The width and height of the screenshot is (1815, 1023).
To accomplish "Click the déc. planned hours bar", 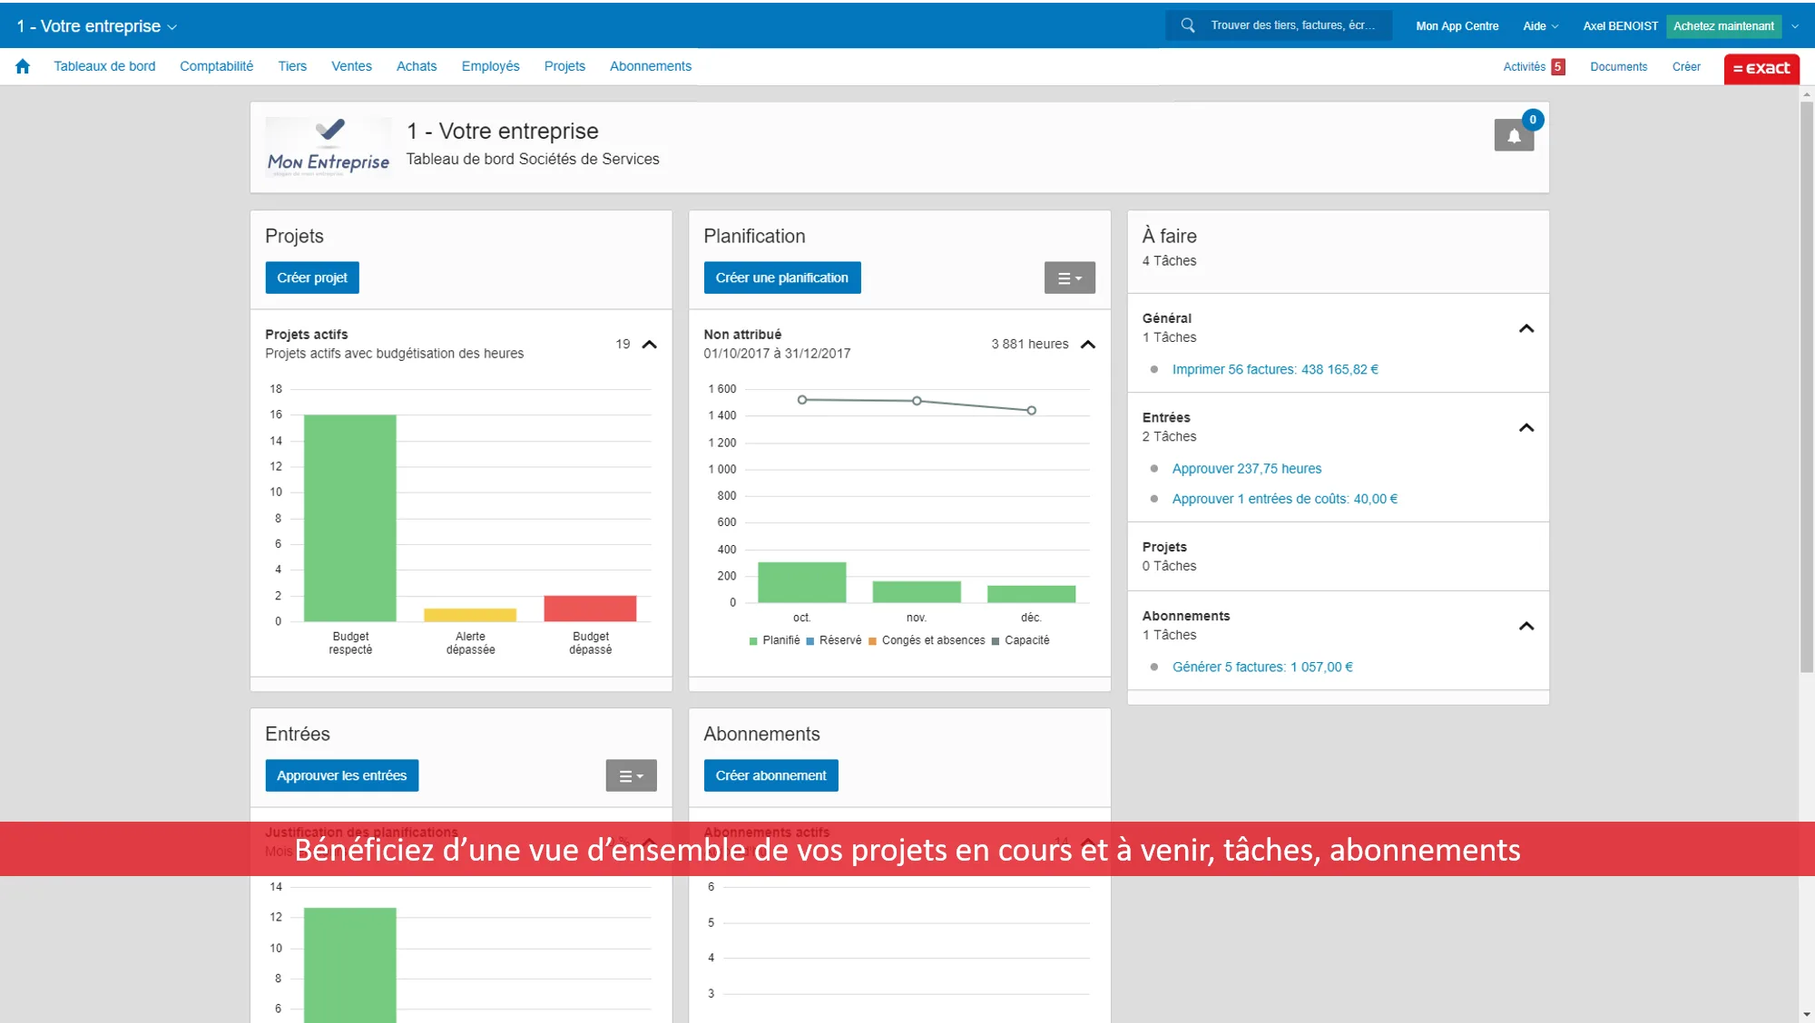I will (1031, 594).
